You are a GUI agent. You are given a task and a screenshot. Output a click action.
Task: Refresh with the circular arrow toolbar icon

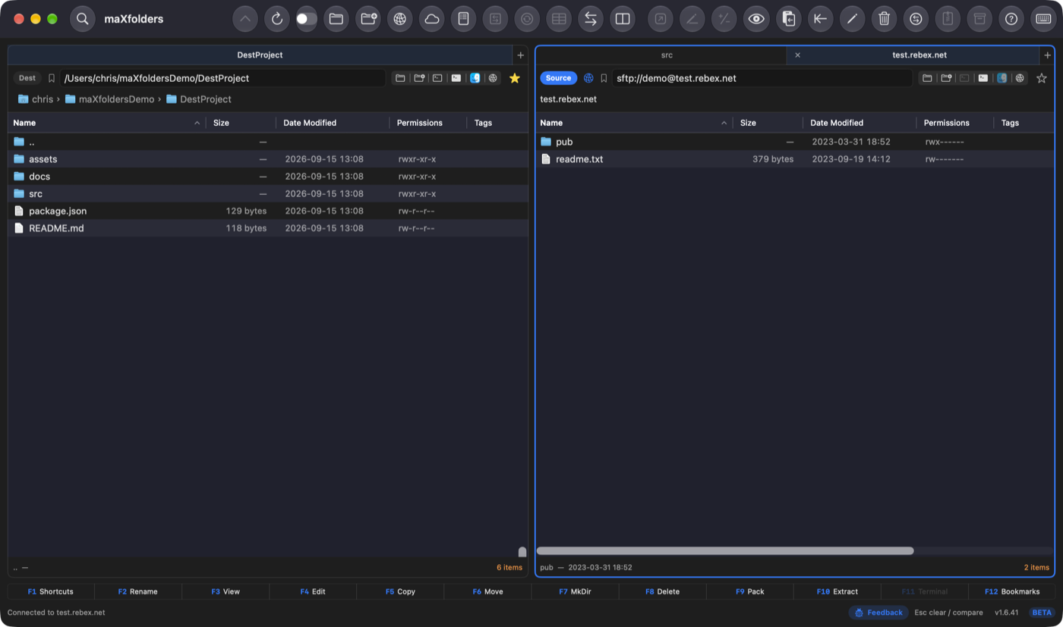pos(277,19)
